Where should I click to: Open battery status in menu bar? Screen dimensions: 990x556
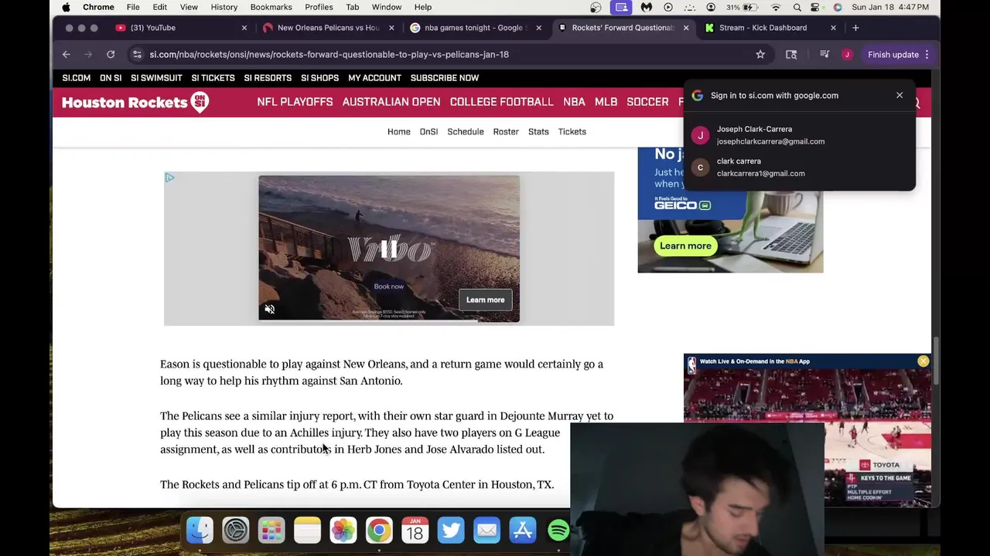[742, 7]
